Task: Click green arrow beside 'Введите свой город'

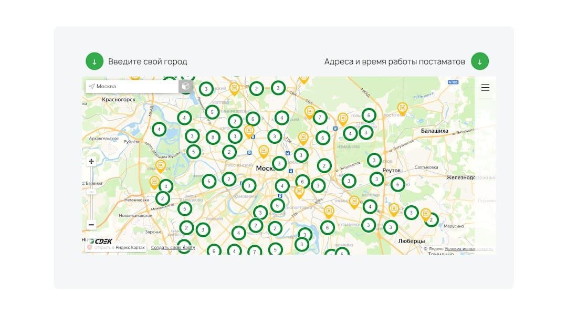Action: pyautogui.click(x=94, y=61)
